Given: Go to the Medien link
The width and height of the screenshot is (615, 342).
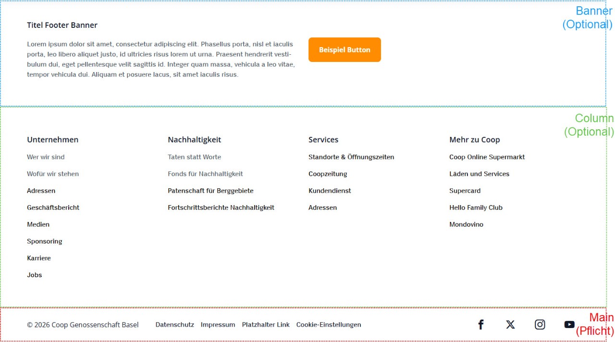Looking at the screenshot, I should (x=38, y=224).
